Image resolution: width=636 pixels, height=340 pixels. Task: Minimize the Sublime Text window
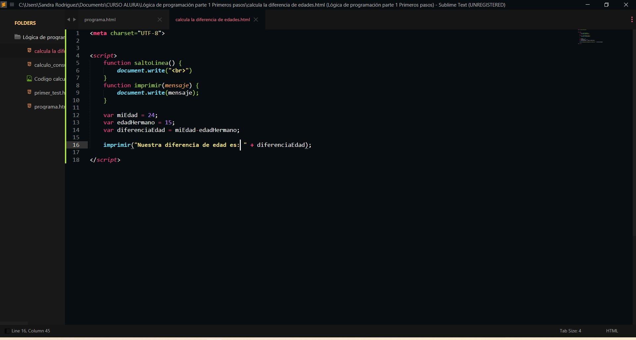click(588, 5)
